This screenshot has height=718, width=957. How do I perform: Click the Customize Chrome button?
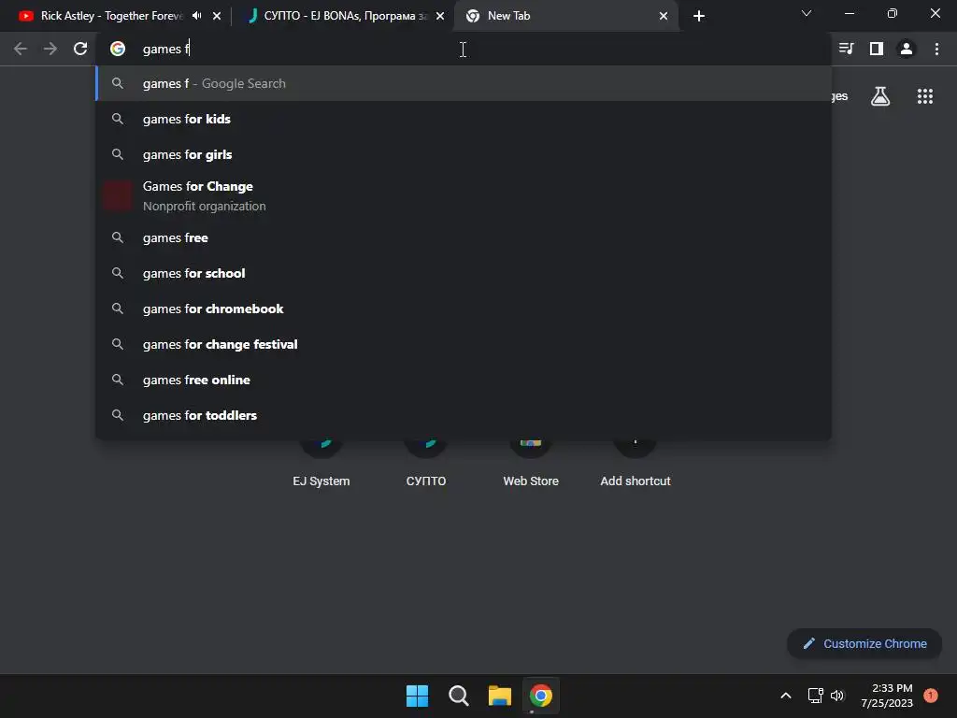point(864,643)
